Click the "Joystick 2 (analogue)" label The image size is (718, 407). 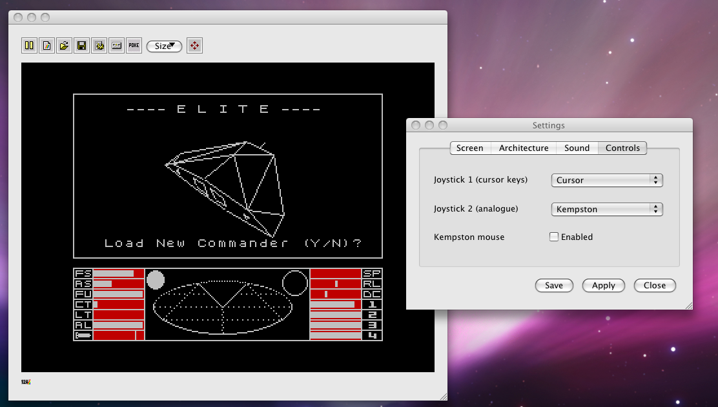coord(476,208)
